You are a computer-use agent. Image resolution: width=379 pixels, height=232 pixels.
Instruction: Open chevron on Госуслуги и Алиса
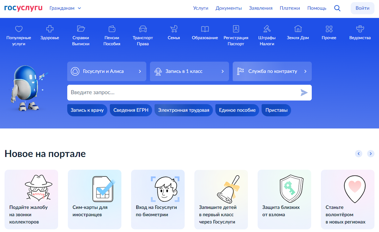[140, 71]
